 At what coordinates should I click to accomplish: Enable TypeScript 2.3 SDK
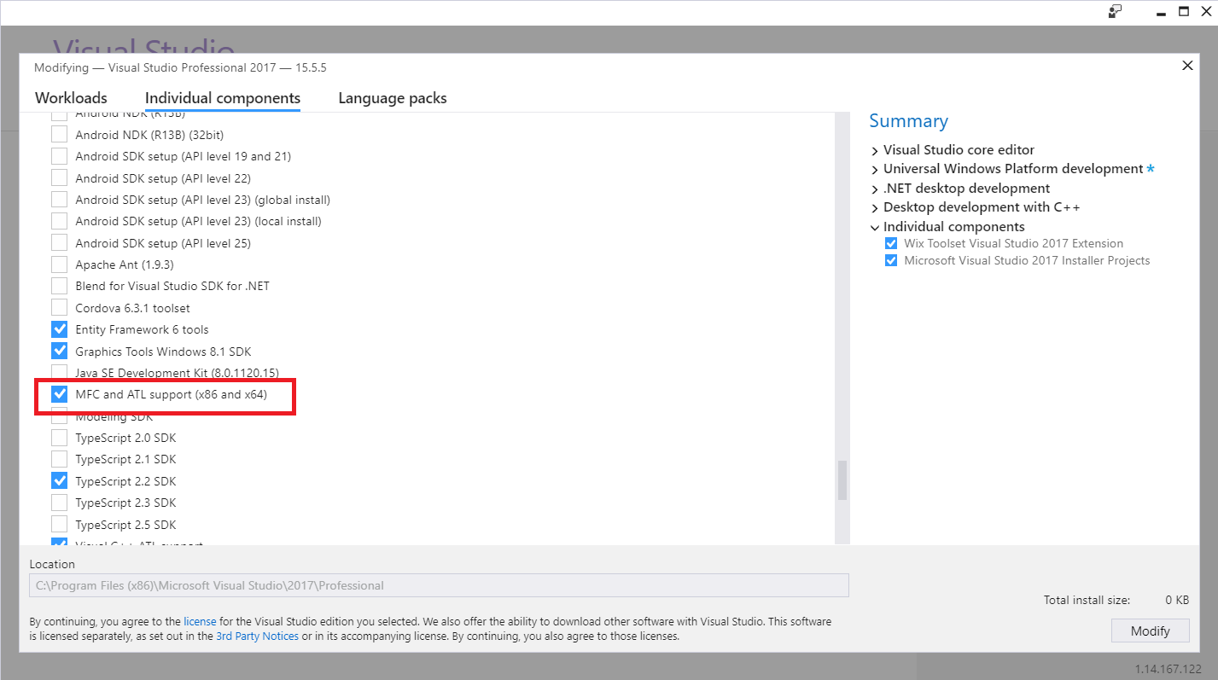[59, 502]
